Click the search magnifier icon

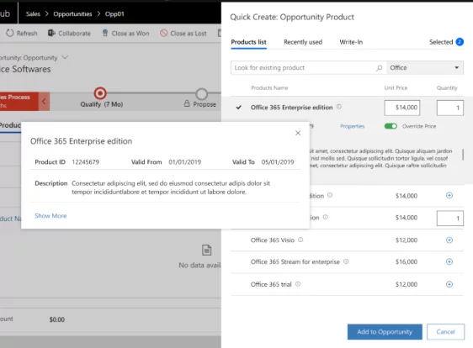click(x=380, y=68)
